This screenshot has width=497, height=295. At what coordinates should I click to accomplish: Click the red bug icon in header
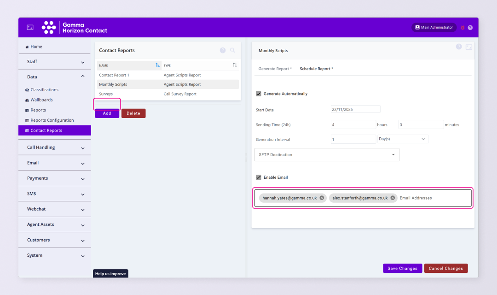[x=462, y=28]
